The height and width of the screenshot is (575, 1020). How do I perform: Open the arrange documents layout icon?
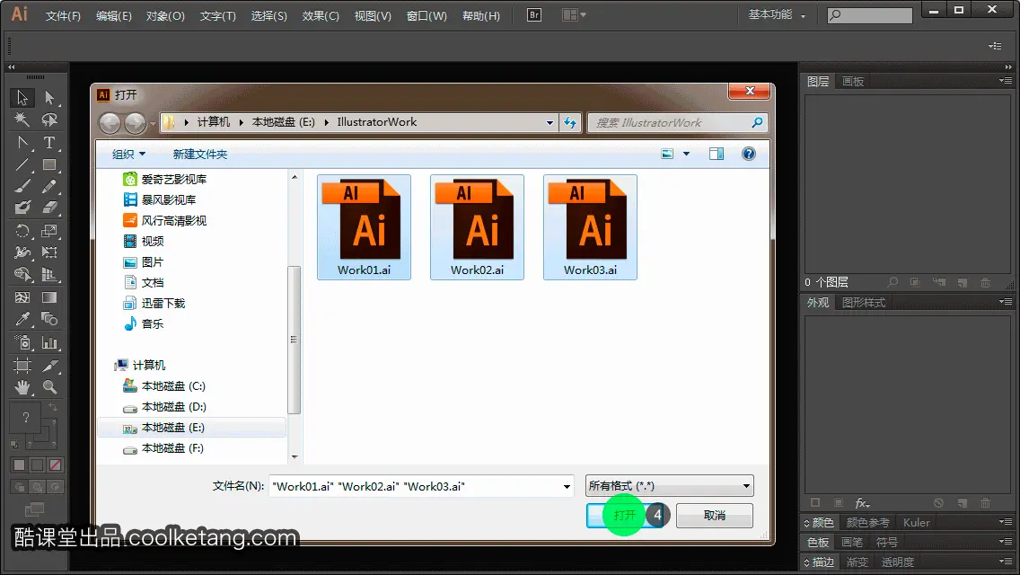(x=574, y=15)
